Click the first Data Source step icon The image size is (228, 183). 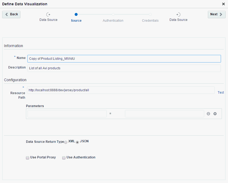click(48, 15)
